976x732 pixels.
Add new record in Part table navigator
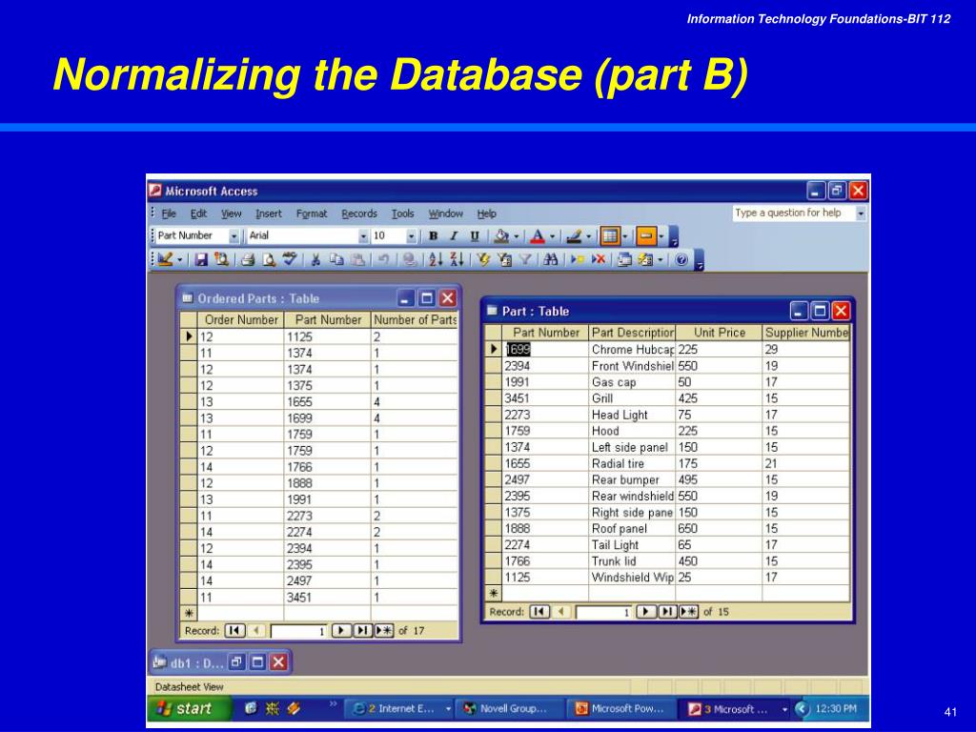(688, 612)
